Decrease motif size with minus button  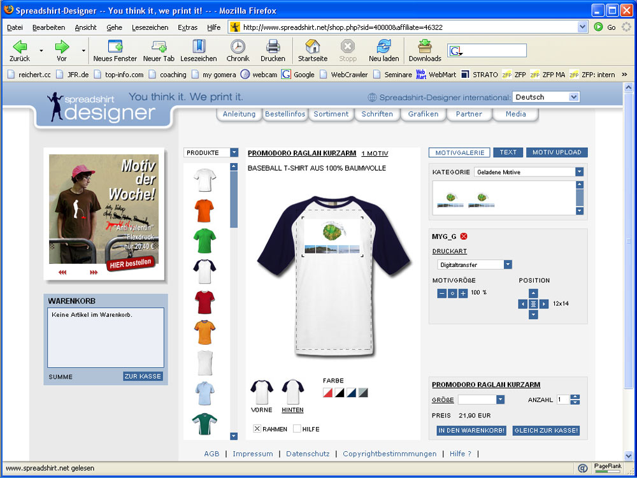pos(442,293)
